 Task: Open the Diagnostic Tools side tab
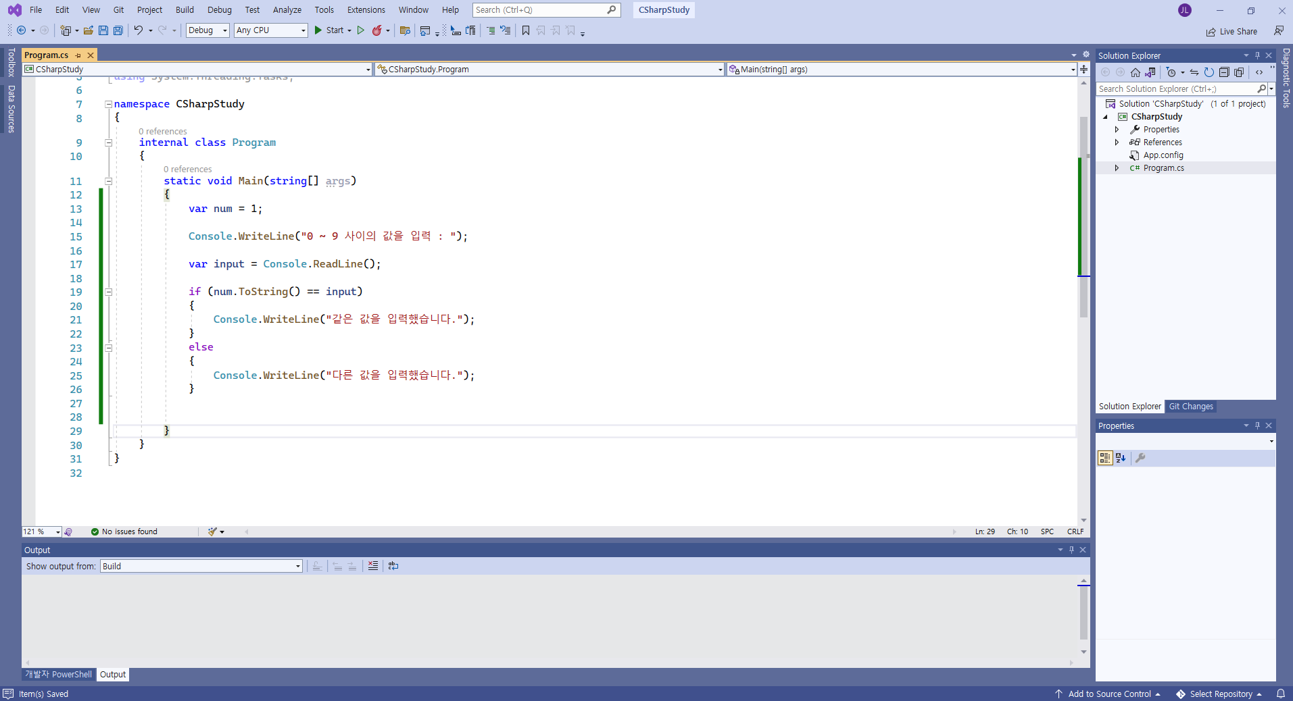[1286, 78]
